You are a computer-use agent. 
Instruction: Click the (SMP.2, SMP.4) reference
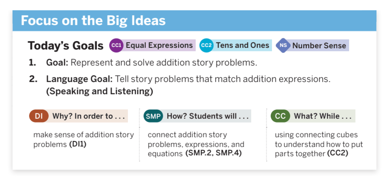pos(213,154)
